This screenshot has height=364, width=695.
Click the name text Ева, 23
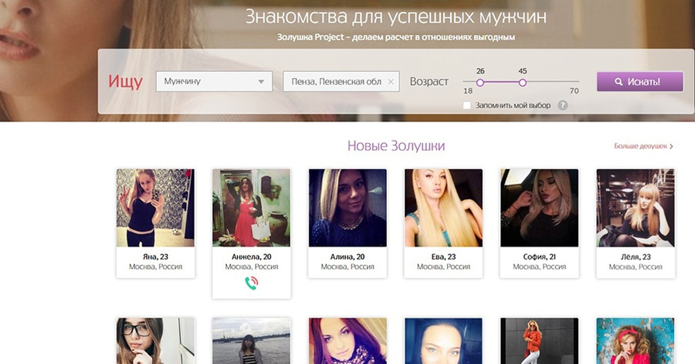(444, 257)
